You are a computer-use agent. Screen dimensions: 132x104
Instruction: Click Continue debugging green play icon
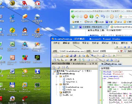tap(117, 47)
